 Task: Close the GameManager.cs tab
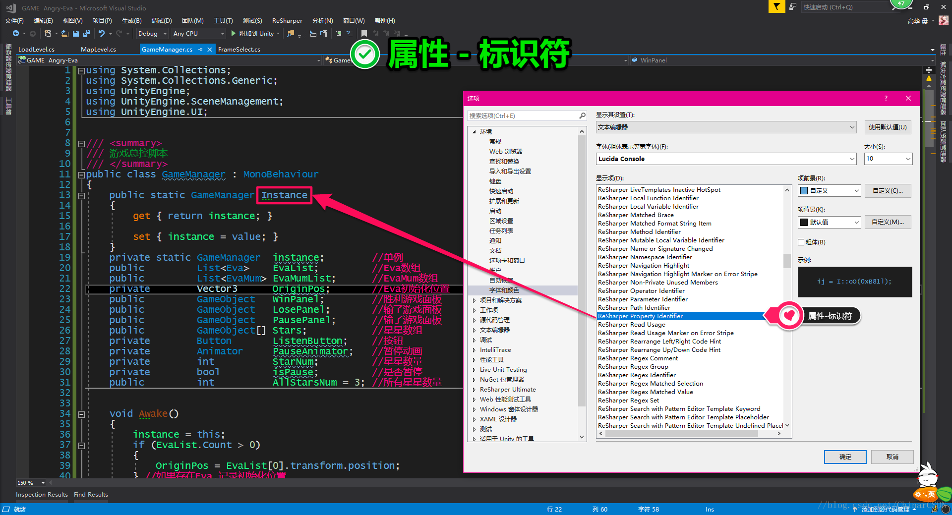(210, 49)
